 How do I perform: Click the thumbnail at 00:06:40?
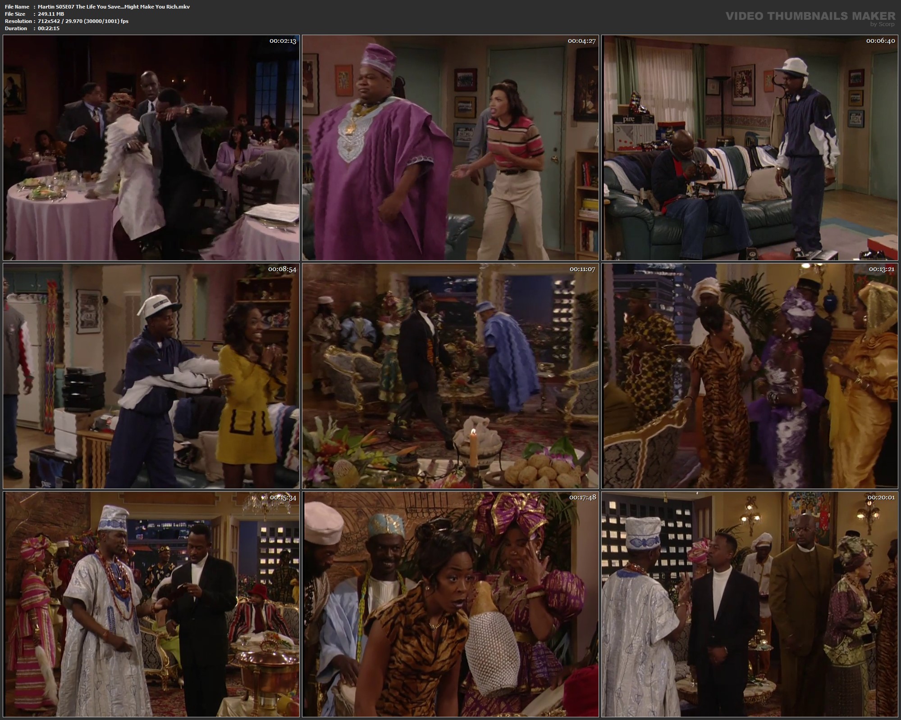click(x=750, y=148)
